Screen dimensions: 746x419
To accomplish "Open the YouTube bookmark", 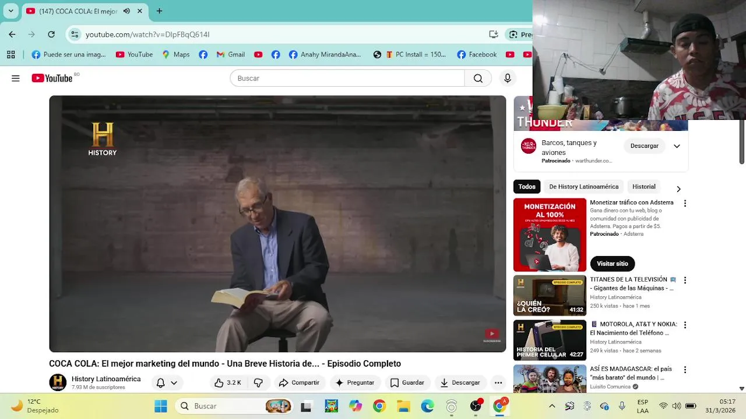I will click(134, 54).
